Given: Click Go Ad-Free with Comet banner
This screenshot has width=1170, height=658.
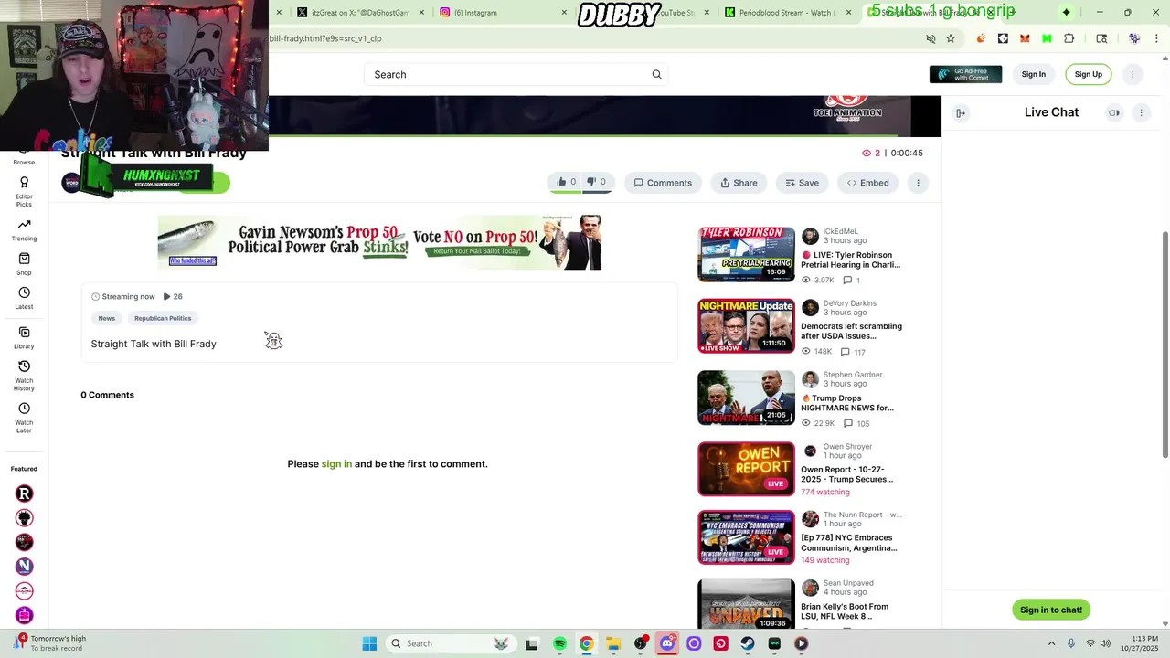Looking at the screenshot, I should [965, 74].
